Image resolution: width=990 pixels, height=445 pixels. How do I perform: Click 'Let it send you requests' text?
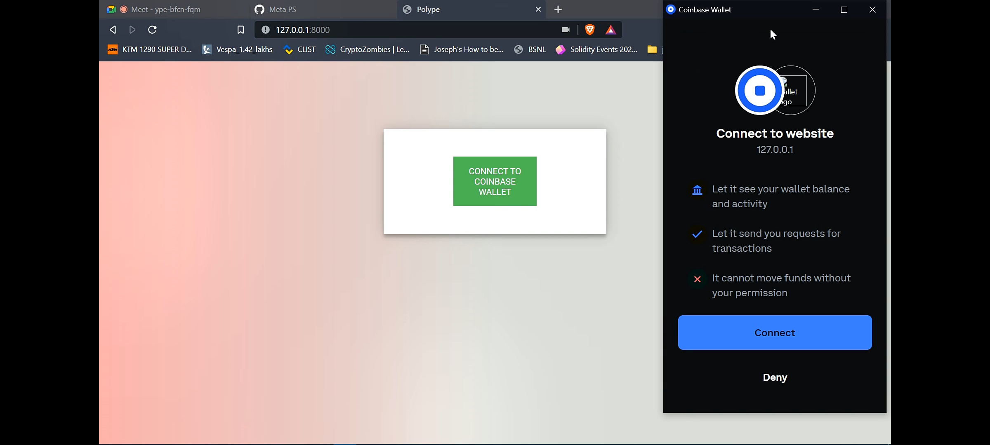click(x=776, y=241)
